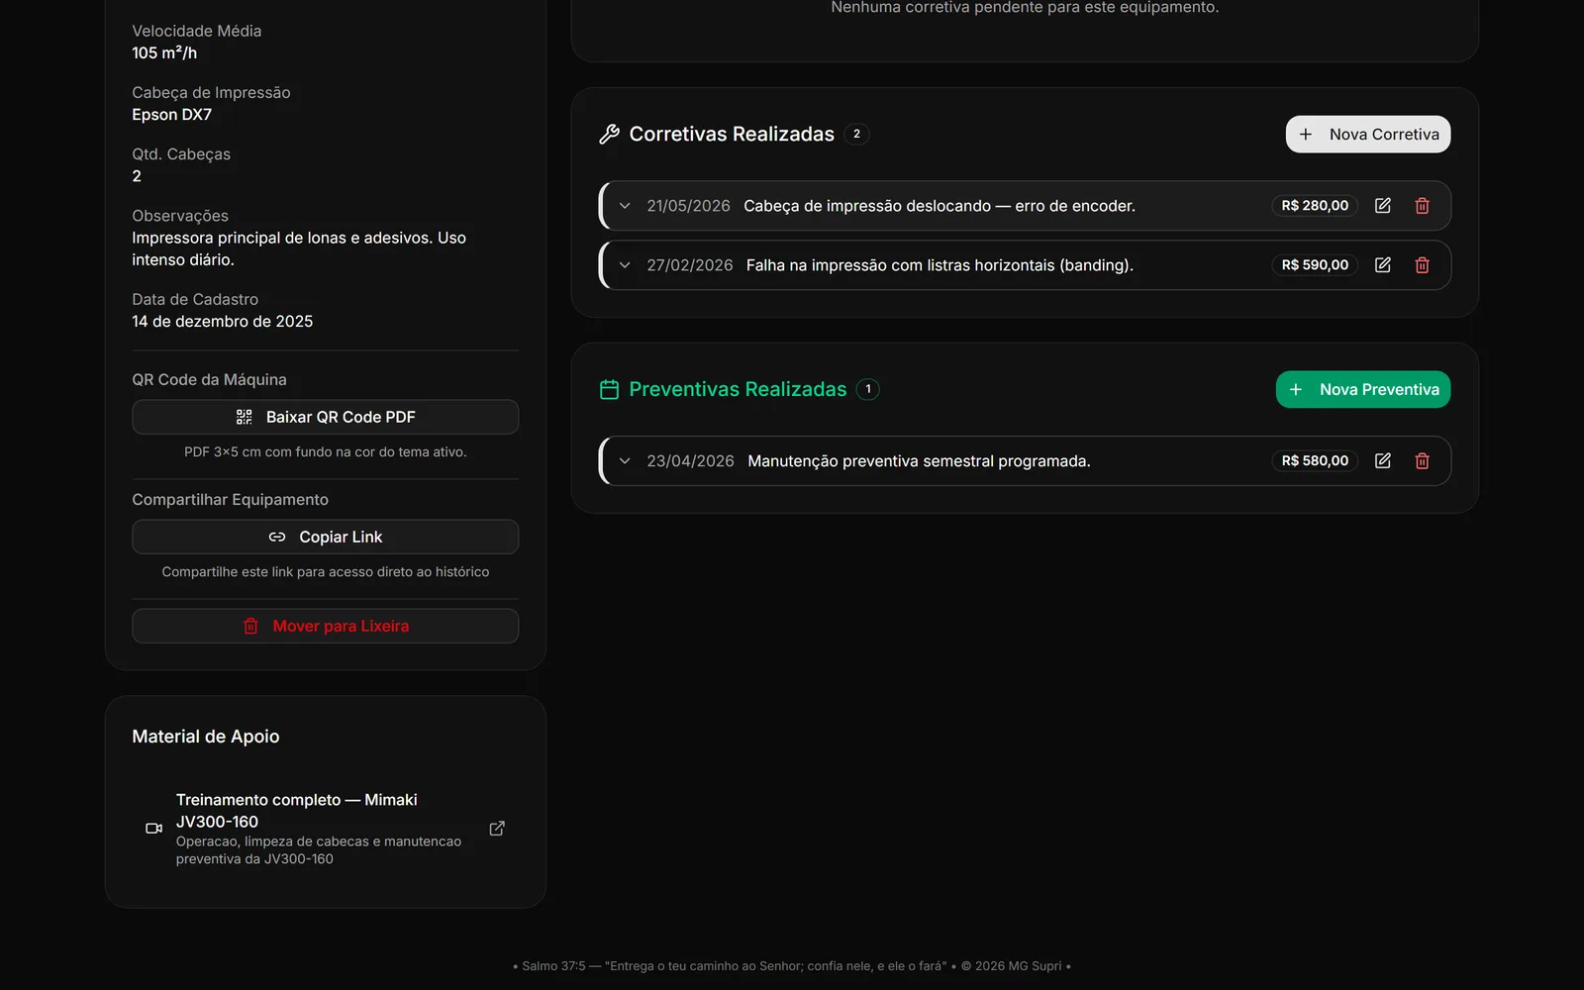
Task: Click the R$ 590,00 cost badge
Action: click(1315, 265)
